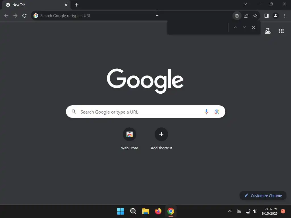The height and width of the screenshot is (218, 291).
Task: Open Windows taskbar search
Action: point(133,211)
